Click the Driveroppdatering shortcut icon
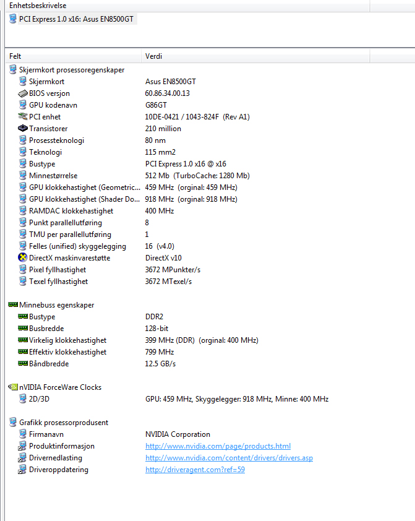The image size is (415, 521). pyautogui.click(x=22, y=469)
